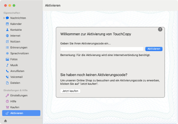Viewport: 178px width, 124px height.
Task: Click the Erinnerungen list icon
Action: point(8,47)
